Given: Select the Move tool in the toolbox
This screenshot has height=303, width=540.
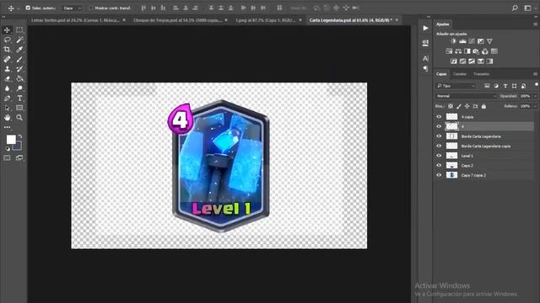Looking at the screenshot, I should 8,30.
